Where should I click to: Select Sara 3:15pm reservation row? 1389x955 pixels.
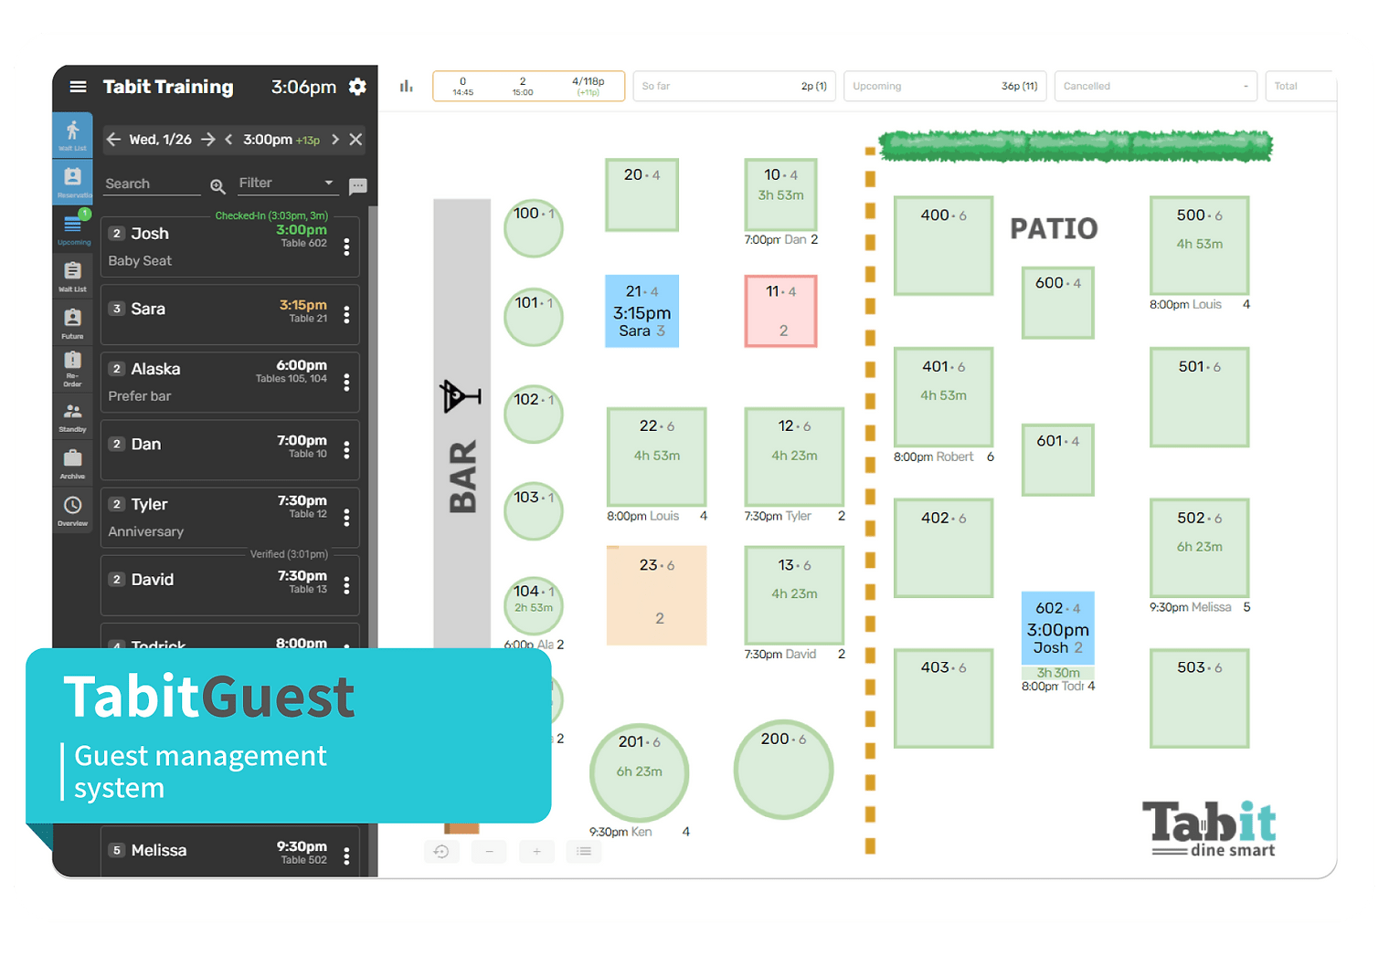pyautogui.click(x=229, y=314)
